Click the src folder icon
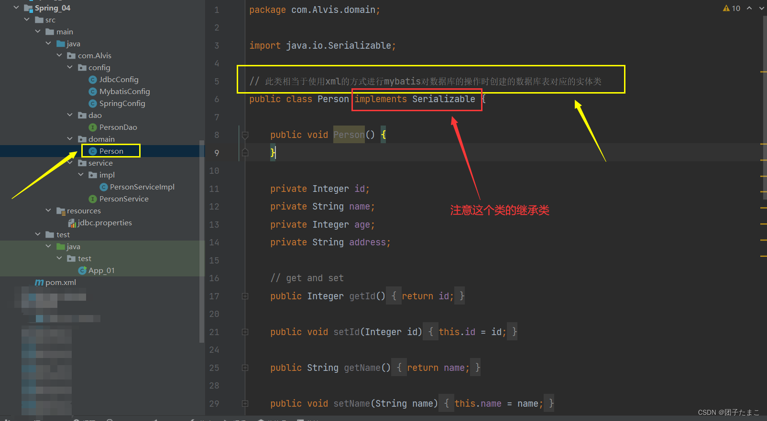The image size is (767, 421). pos(39,20)
